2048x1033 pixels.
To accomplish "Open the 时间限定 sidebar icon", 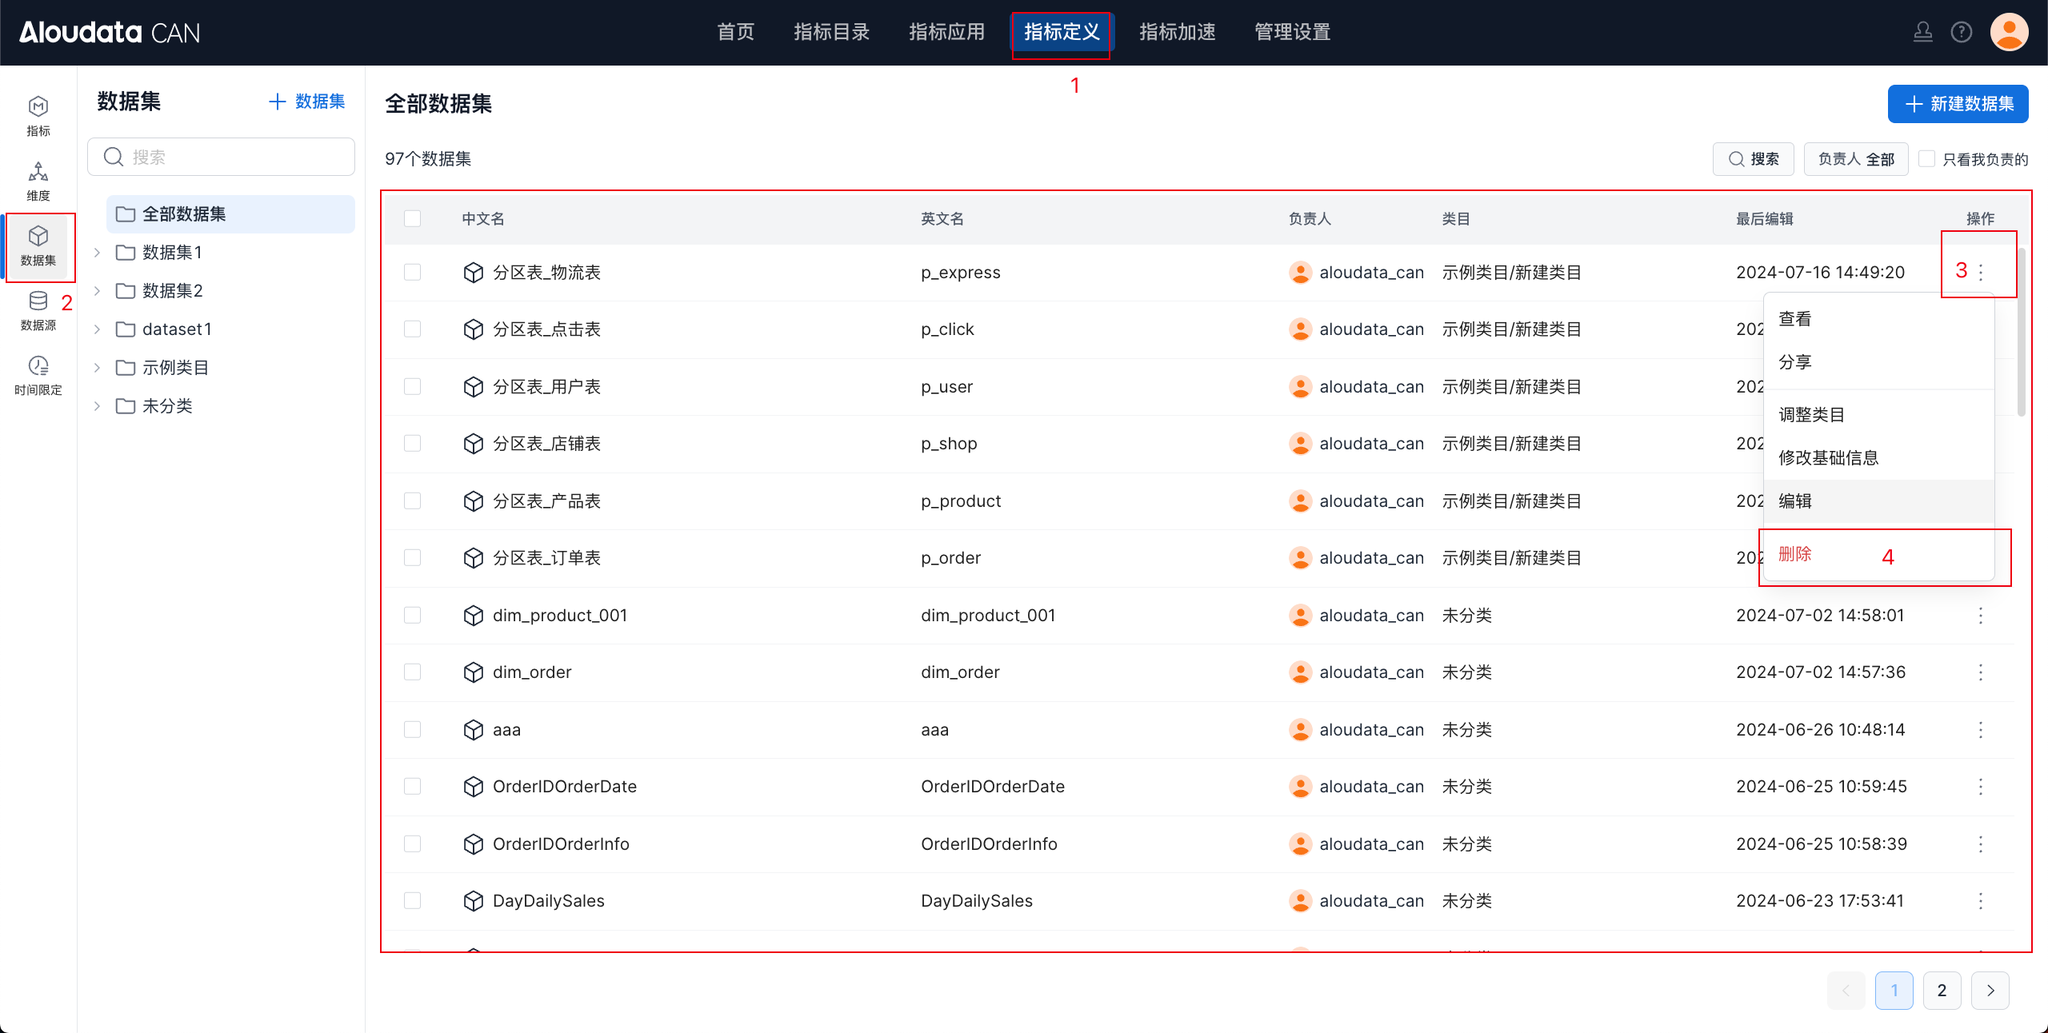I will click(38, 375).
